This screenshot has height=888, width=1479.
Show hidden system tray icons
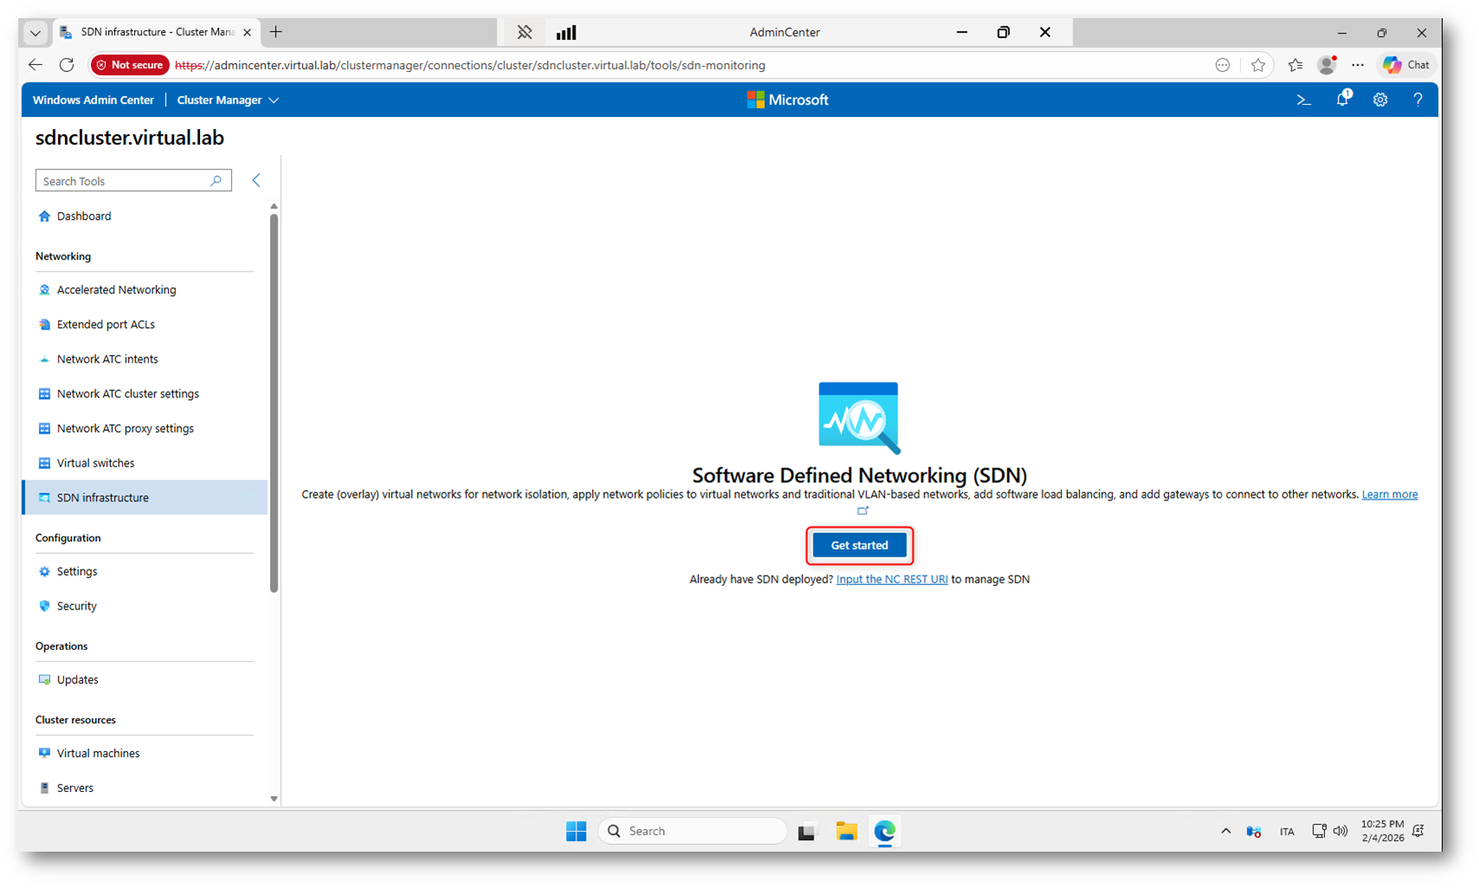[x=1225, y=831]
